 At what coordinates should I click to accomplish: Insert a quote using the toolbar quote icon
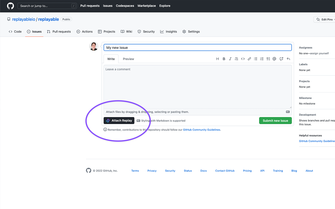click(x=237, y=59)
